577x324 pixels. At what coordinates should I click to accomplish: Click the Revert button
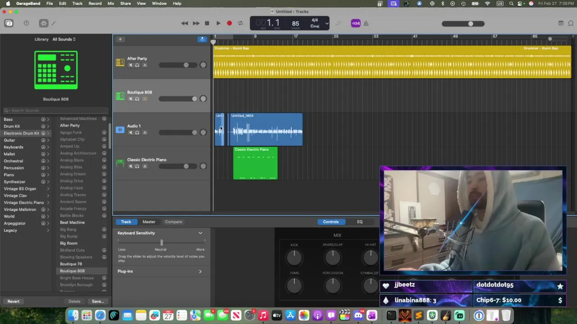pos(14,301)
